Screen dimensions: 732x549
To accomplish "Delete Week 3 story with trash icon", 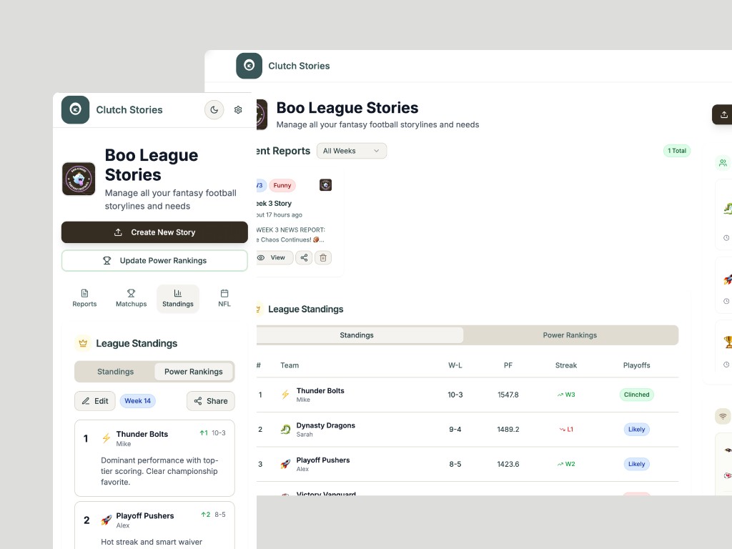I will [x=323, y=257].
